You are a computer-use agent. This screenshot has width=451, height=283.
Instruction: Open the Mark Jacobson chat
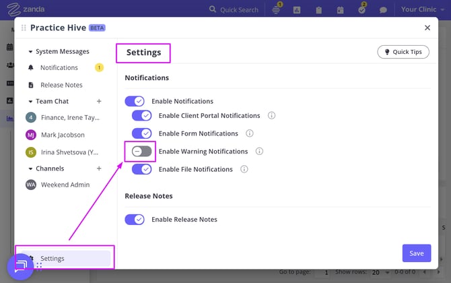pos(63,135)
